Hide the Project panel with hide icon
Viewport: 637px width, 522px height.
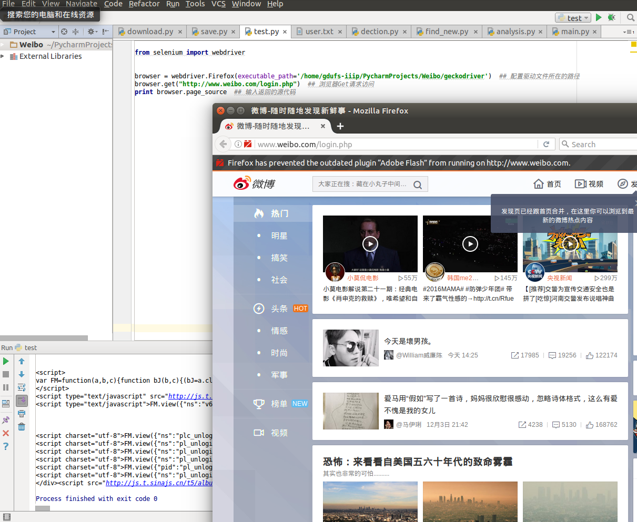(x=106, y=32)
